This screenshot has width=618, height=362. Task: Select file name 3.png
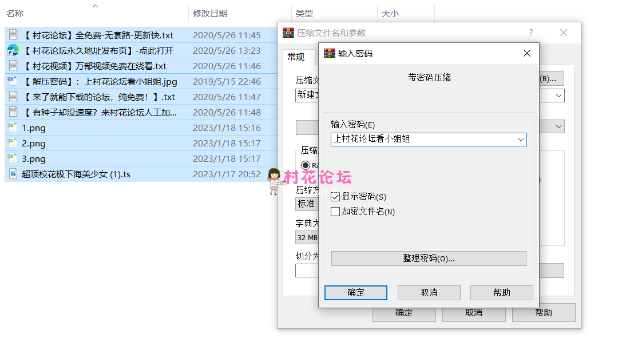(34, 159)
